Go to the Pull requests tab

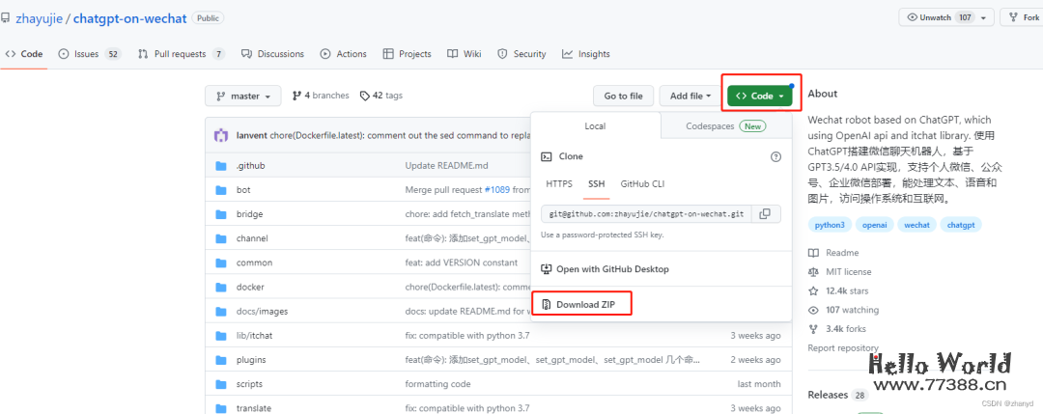coord(182,54)
